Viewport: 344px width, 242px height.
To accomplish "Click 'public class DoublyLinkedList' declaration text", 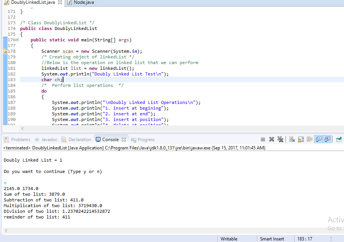I will (x=58, y=28).
